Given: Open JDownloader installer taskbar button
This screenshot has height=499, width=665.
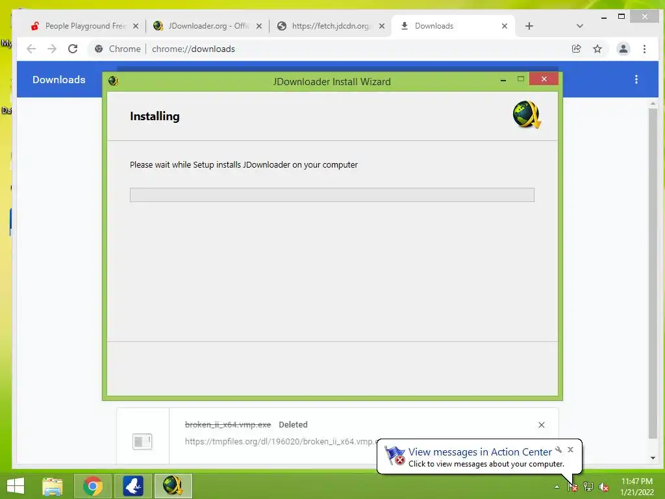Looking at the screenshot, I should point(173,486).
